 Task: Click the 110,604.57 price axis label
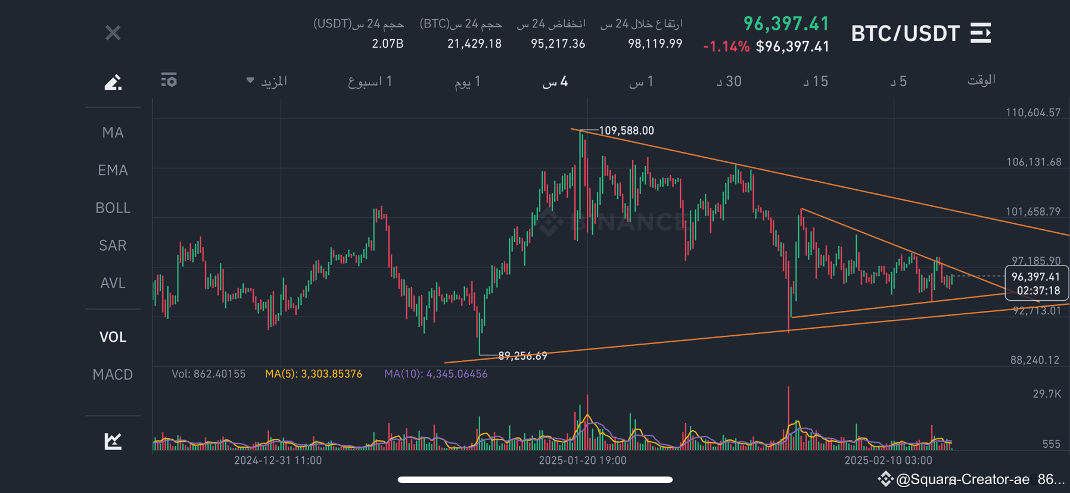pos(1033,113)
